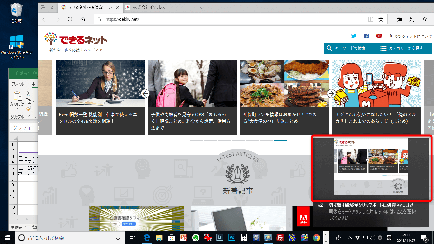Click the macro record icon in Excel status bar
This screenshot has width=434, height=244.
(x=35, y=227)
